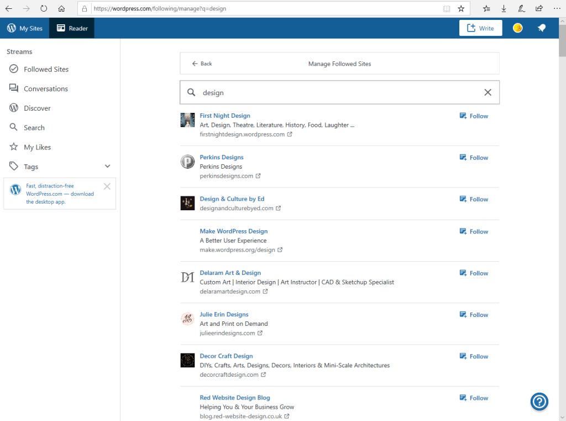
Task: Click the First Night Design site thumbnail
Action: tap(187, 120)
